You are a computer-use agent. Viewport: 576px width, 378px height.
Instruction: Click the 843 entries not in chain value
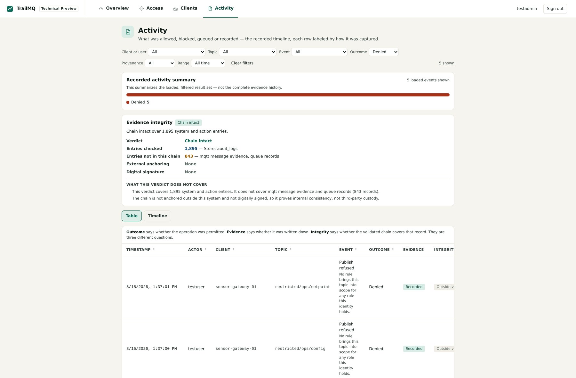pyautogui.click(x=189, y=156)
